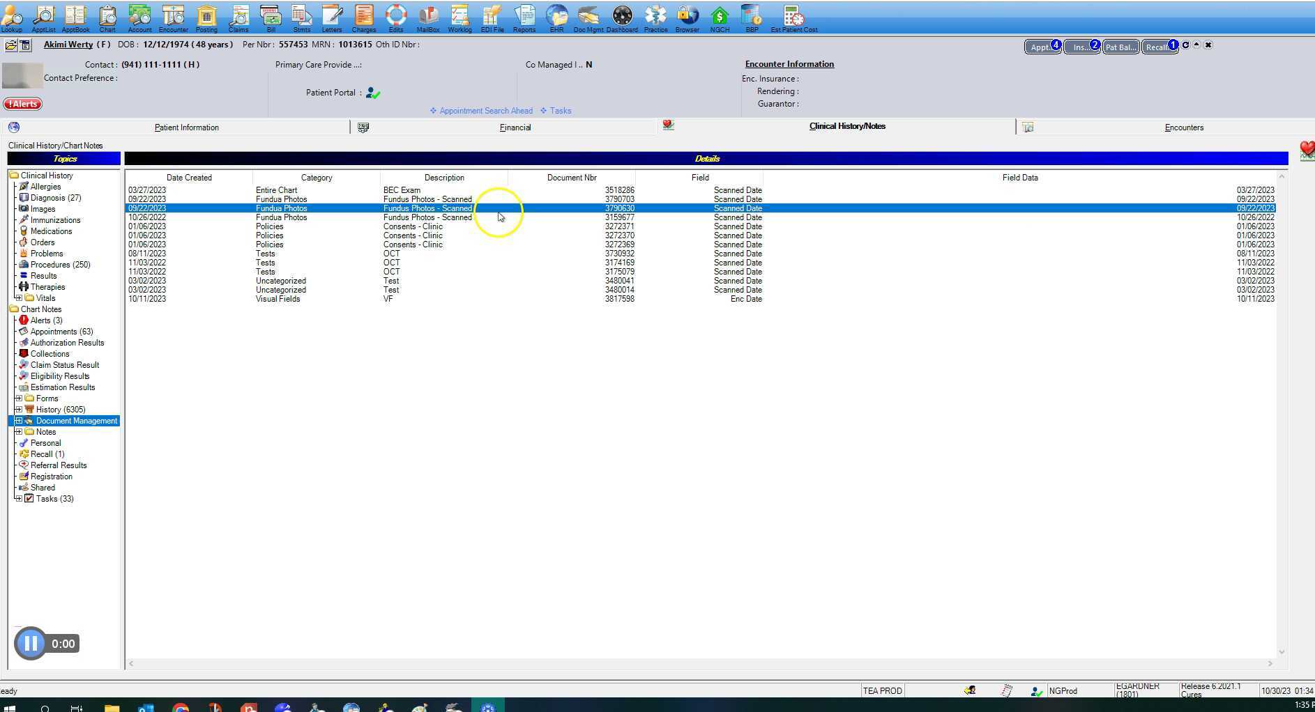Open the MailBox icon
This screenshot has height=712, width=1315.
tap(427, 17)
